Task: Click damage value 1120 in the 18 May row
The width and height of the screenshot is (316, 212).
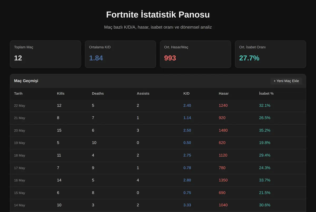Action: click(223, 155)
